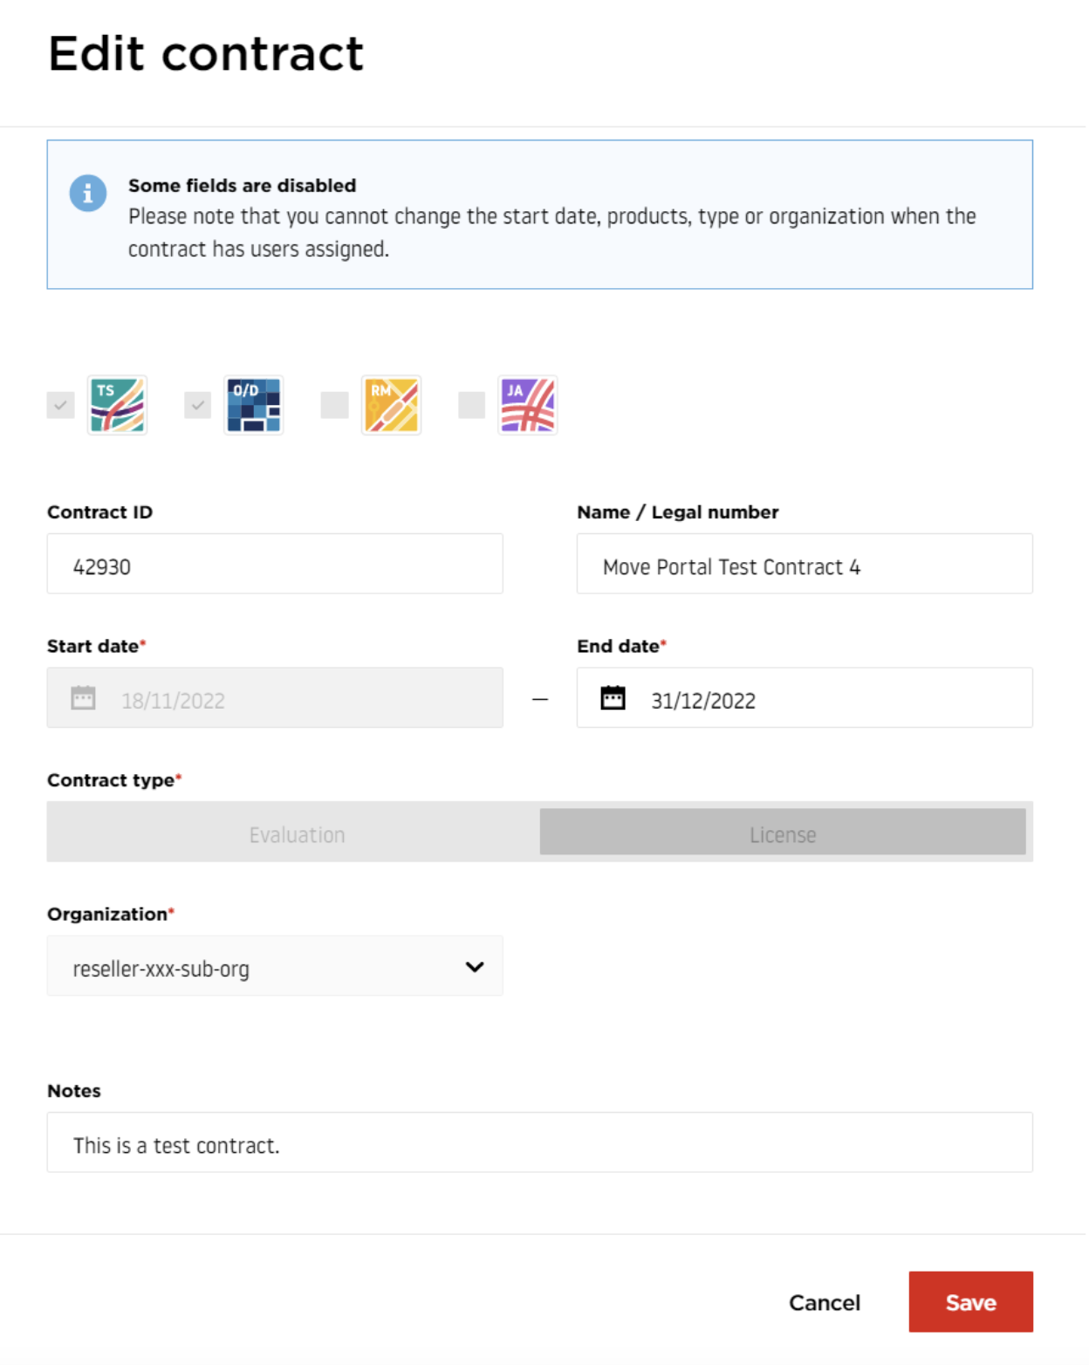The width and height of the screenshot is (1089, 1365).
Task: Click the RM product icon
Action: point(392,405)
